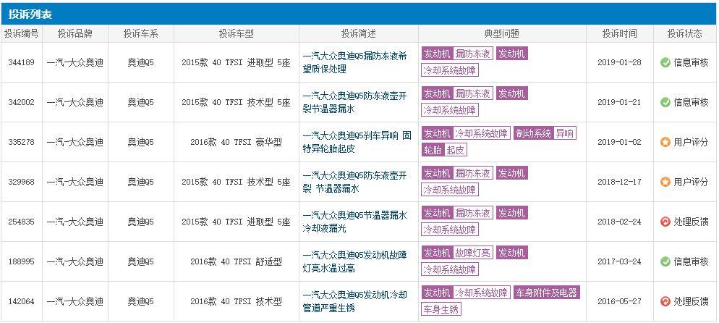The width and height of the screenshot is (719, 323).
Task: Select the 车身附件及电器 issue tag
Action: pyautogui.click(x=546, y=293)
